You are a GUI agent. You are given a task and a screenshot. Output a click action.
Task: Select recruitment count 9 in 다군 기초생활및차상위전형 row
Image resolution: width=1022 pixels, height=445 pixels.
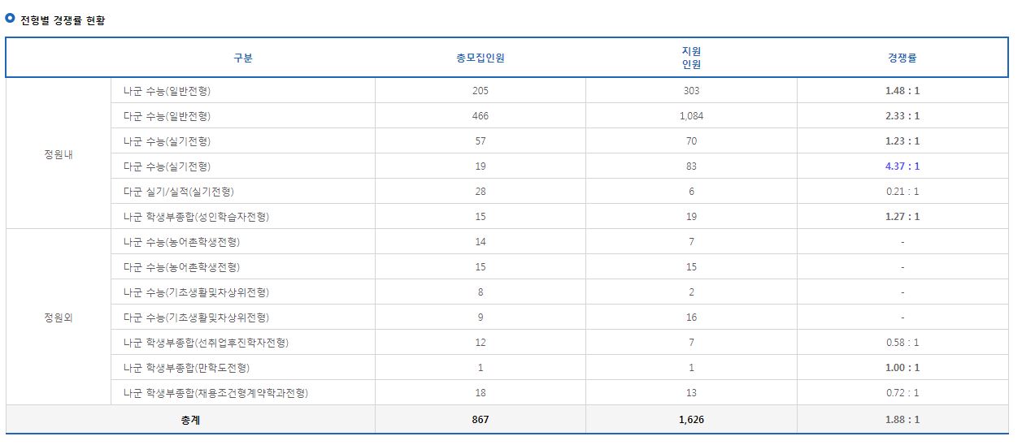tap(481, 318)
